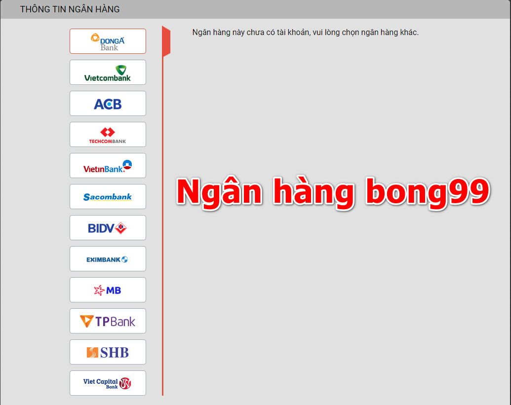Select the SHB bank logo

pos(108,352)
